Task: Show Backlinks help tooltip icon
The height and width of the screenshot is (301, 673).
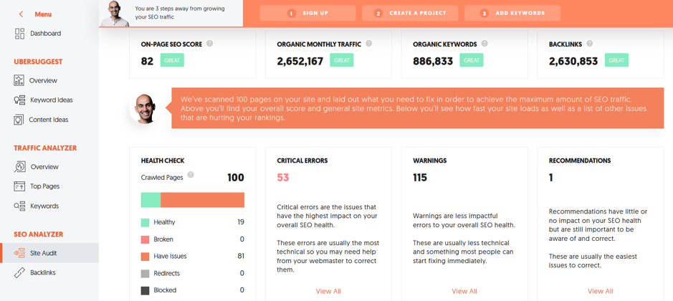Action: coord(590,44)
